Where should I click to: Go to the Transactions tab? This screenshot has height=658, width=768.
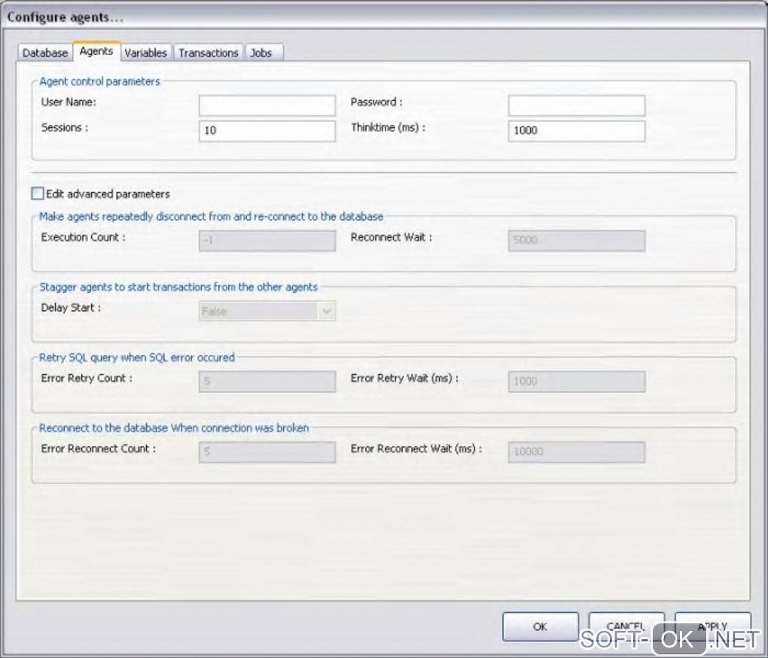208,53
